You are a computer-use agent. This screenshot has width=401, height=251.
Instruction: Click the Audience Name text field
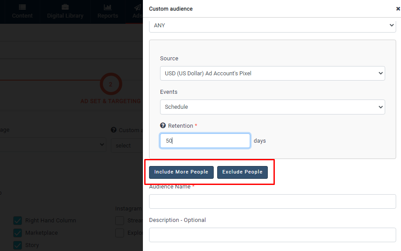(x=272, y=202)
